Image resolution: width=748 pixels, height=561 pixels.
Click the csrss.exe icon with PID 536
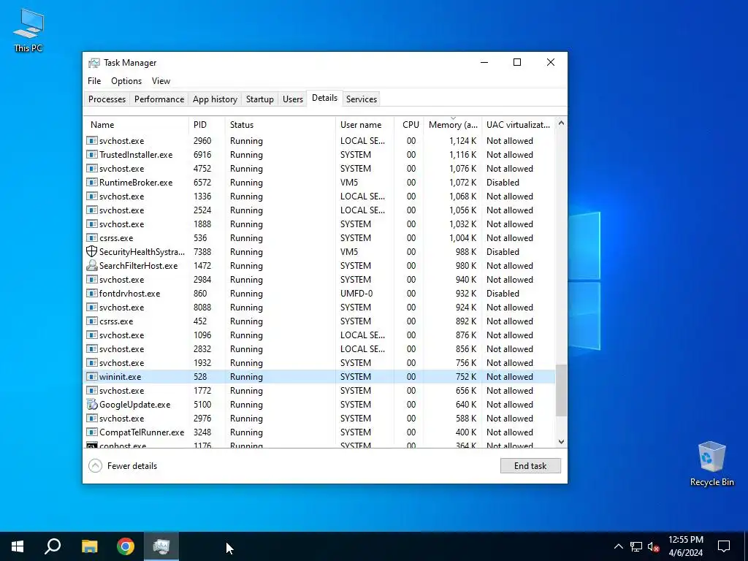point(91,237)
